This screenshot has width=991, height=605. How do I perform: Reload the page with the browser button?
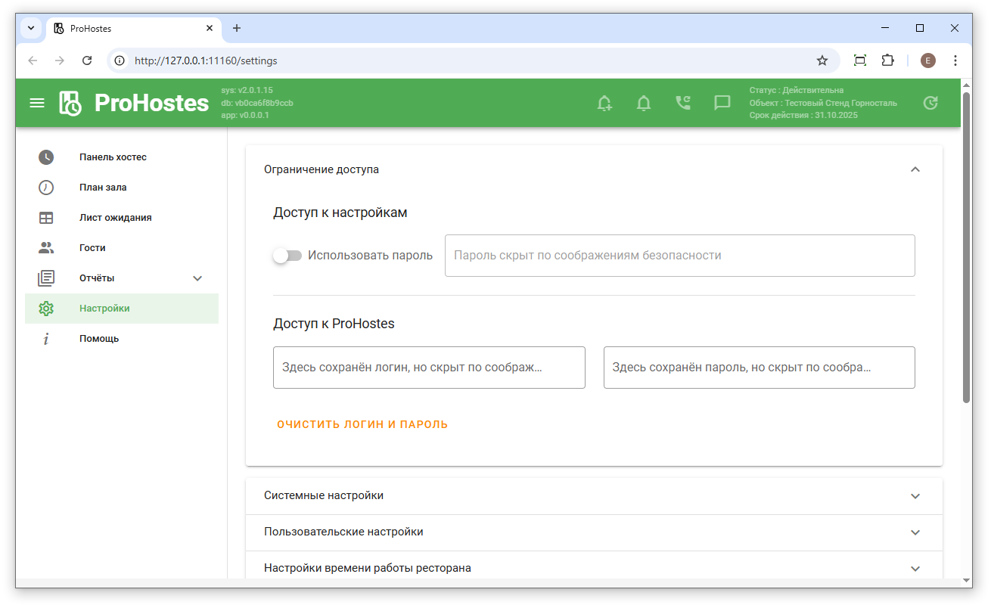pos(87,60)
